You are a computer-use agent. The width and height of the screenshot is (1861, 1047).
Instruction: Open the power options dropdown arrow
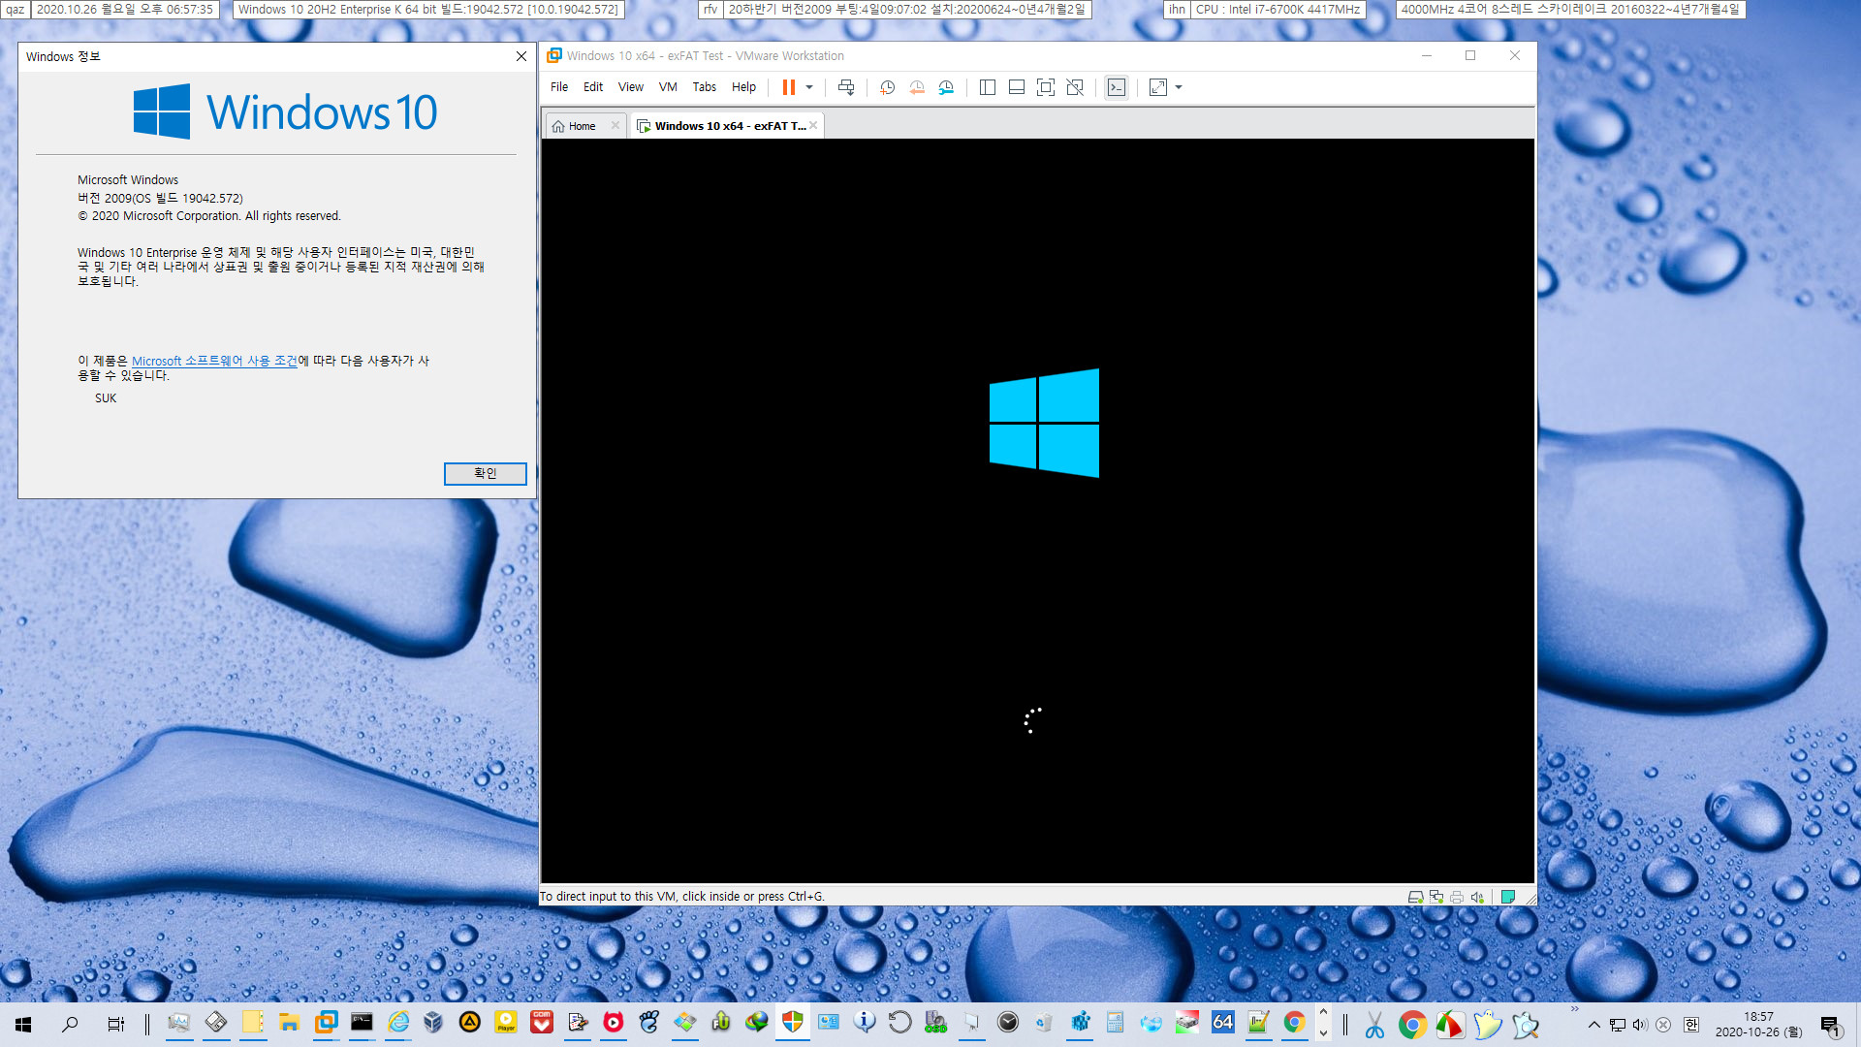(x=809, y=87)
